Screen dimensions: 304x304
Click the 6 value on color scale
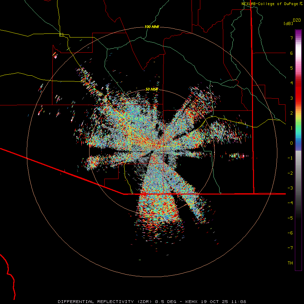pos(292,53)
